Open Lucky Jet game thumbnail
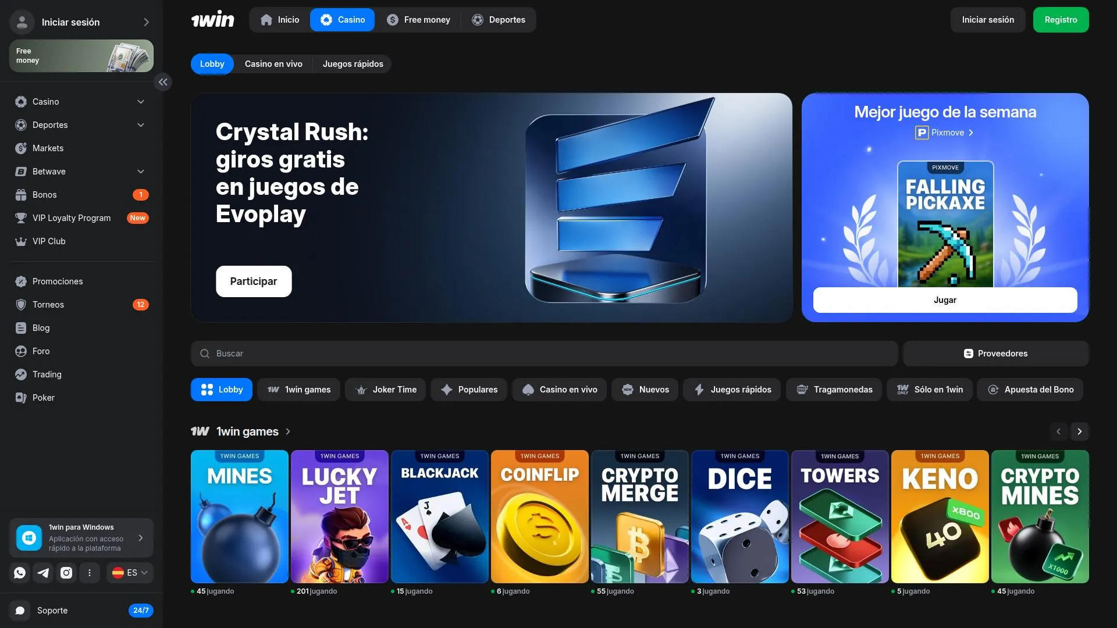Viewport: 1117px width, 628px height. point(340,516)
